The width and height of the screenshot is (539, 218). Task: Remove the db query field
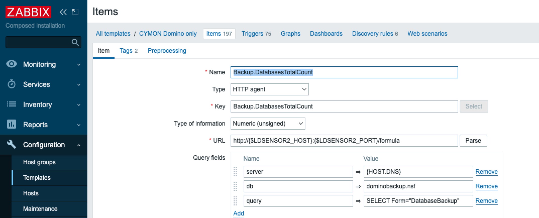487,186
